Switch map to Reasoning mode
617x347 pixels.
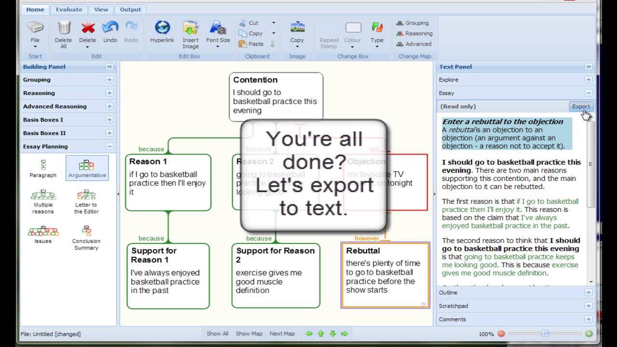pyautogui.click(x=415, y=33)
